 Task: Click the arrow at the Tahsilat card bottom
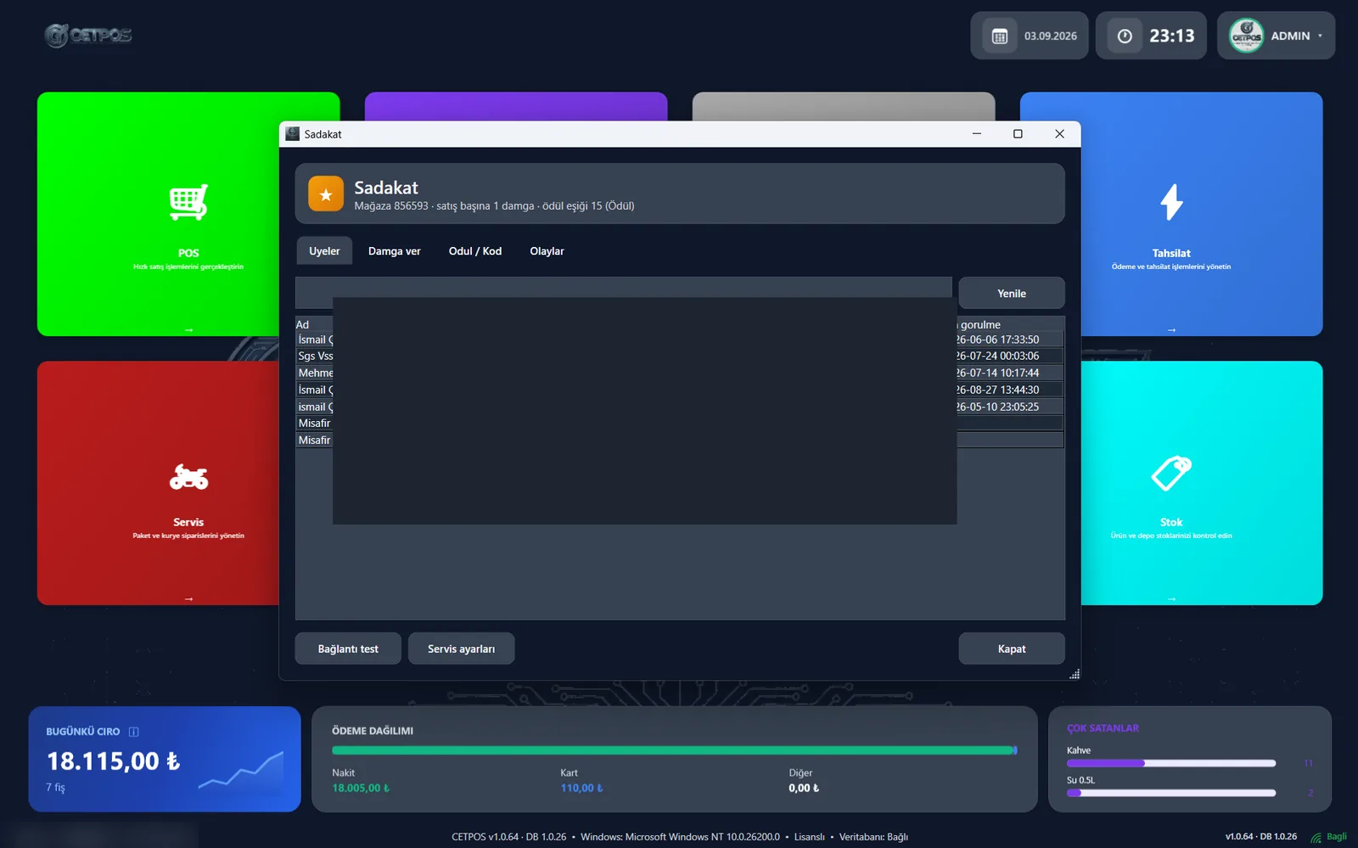coord(1171,329)
